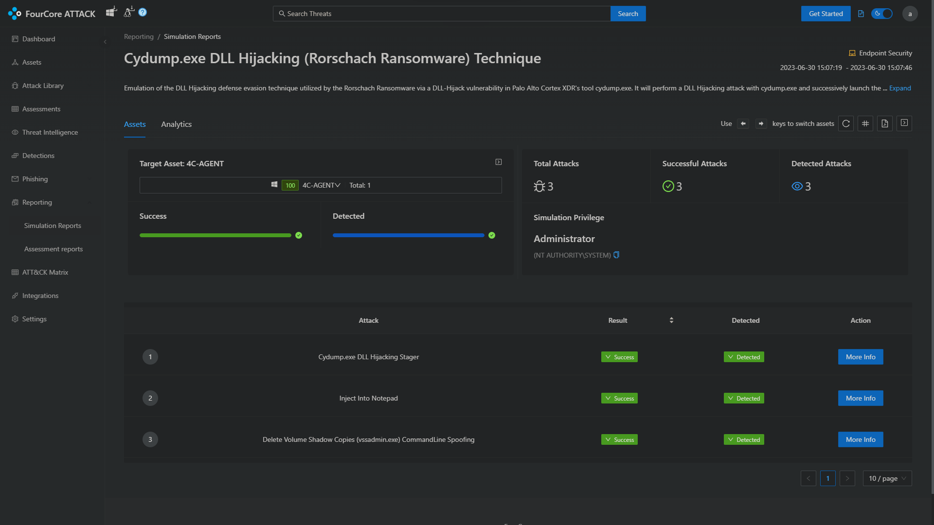Open the user avatar 'a' menu

click(910, 14)
